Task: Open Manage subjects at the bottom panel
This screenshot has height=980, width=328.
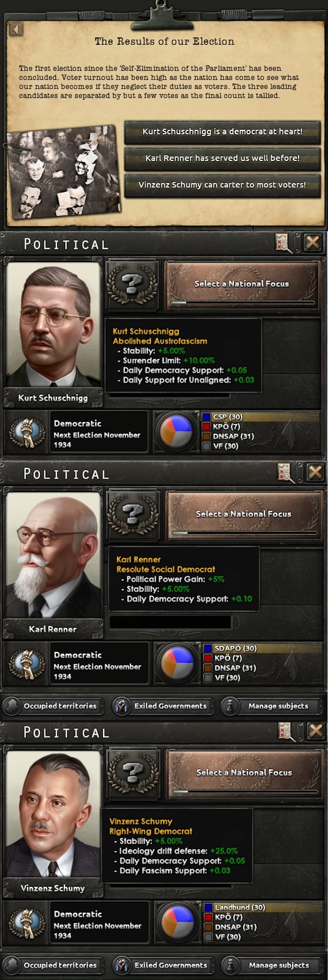Action: coord(270,965)
